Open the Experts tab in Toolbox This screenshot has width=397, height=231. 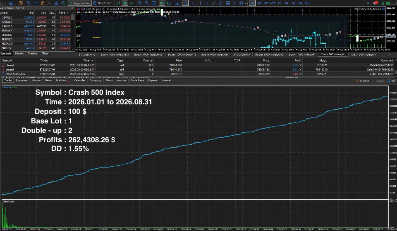pos(153,80)
